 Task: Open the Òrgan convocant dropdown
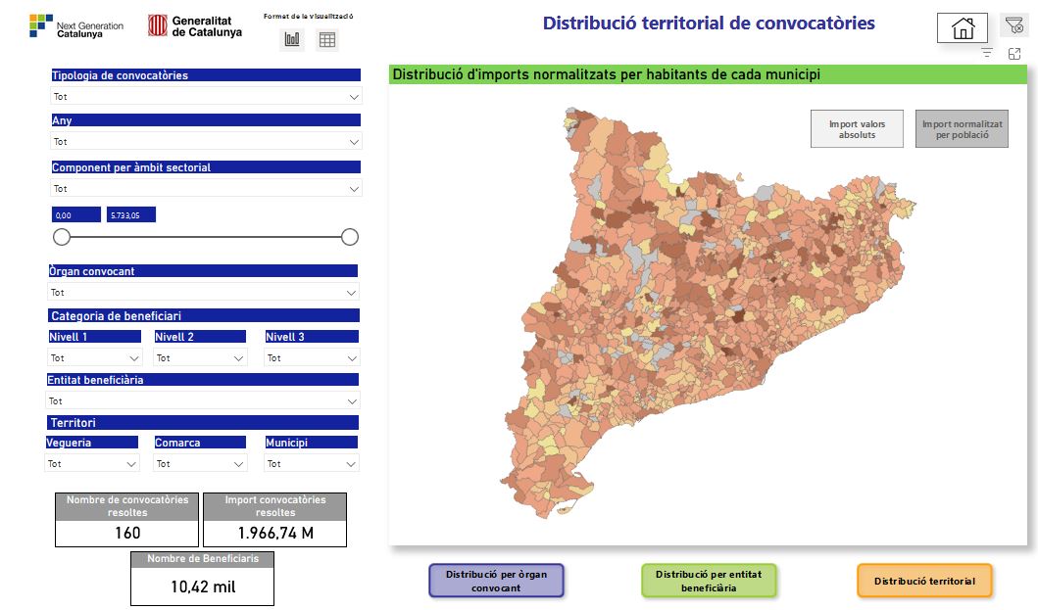tap(204, 292)
